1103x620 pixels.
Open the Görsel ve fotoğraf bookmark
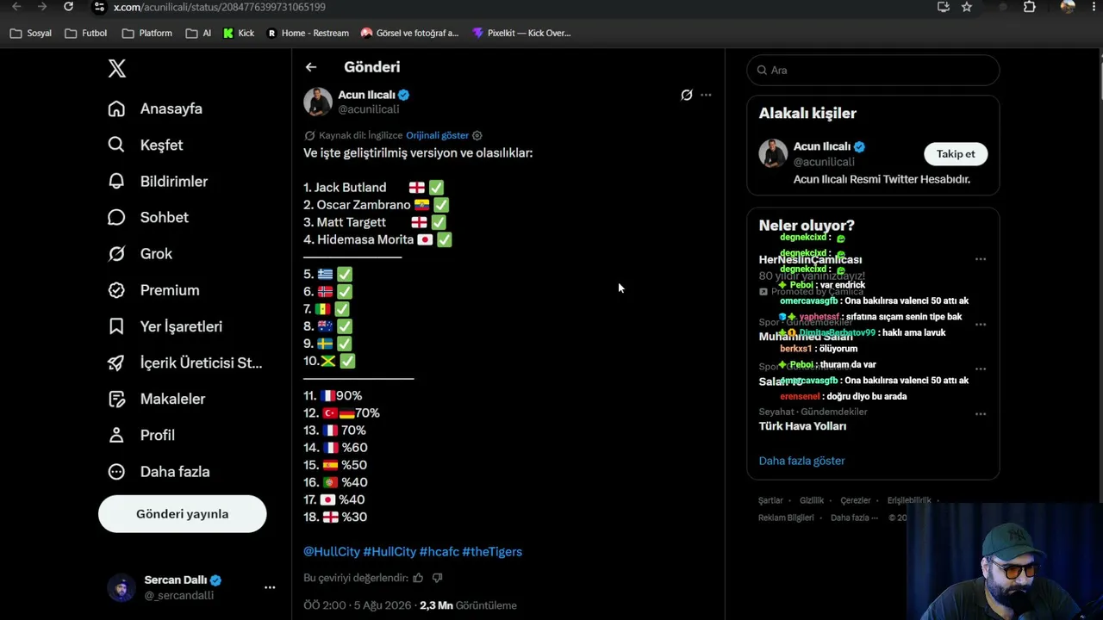click(409, 34)
